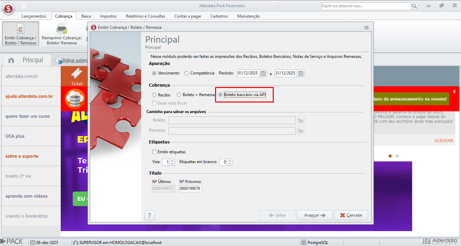461x246 pixels.
Task: Open calendar picker for start date 01/12/2025
Action: click(263, 73)
